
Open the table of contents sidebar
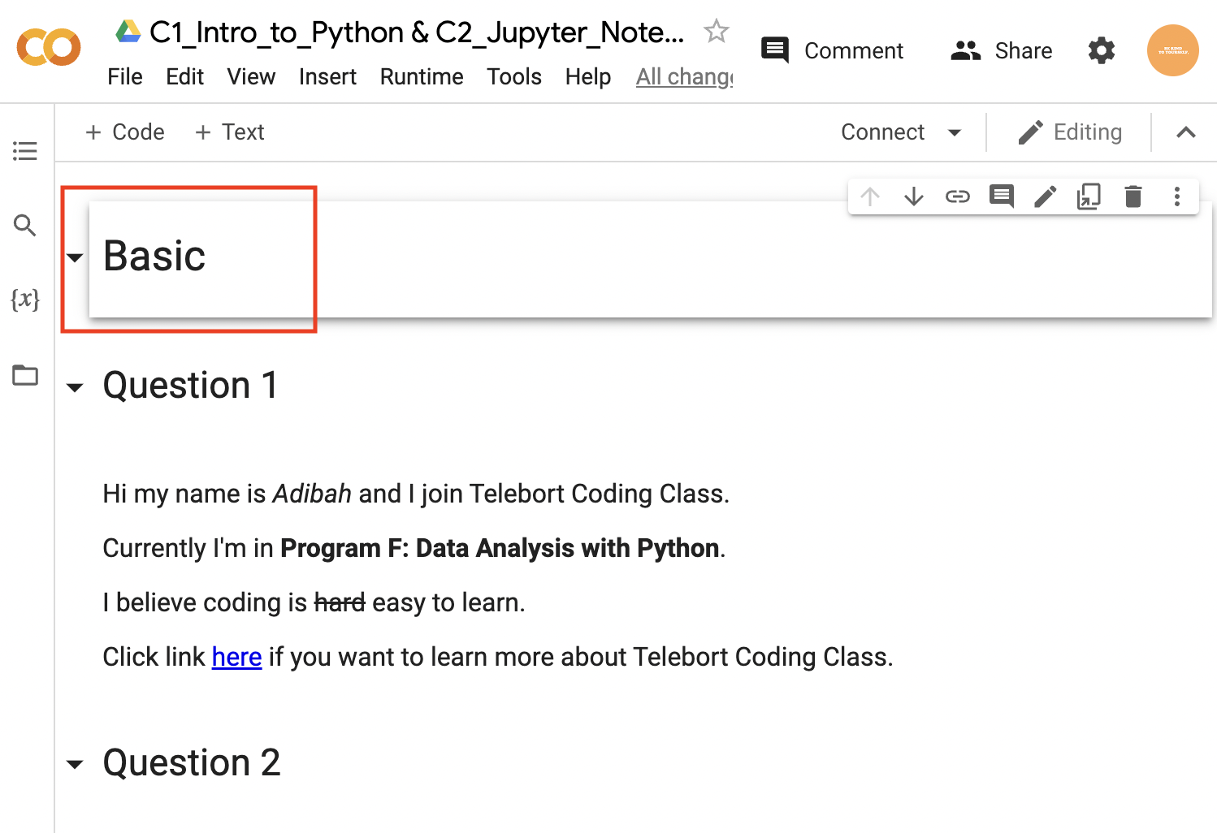(x=25, y=151)
